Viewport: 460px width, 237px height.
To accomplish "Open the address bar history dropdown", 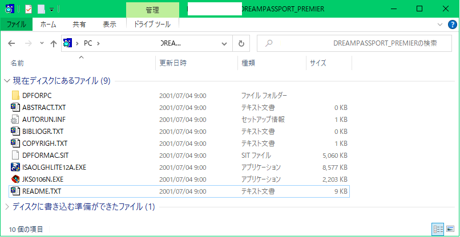I will [224, 44].
